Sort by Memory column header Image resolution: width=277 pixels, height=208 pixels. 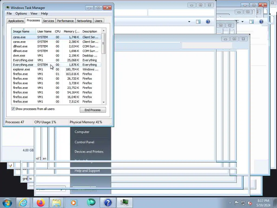point(71,31)
